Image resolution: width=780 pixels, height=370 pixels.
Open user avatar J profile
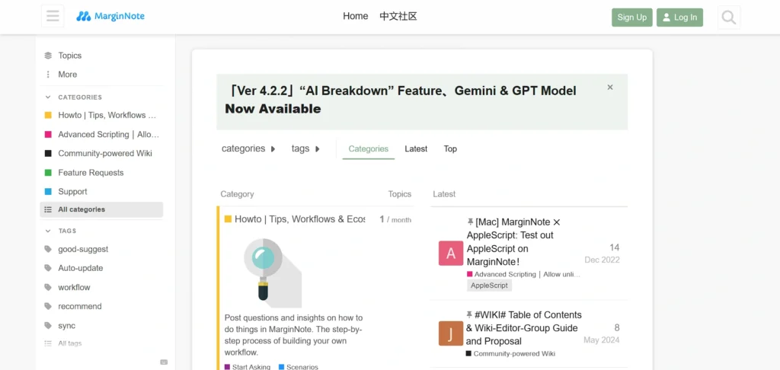tap(450, 333)
